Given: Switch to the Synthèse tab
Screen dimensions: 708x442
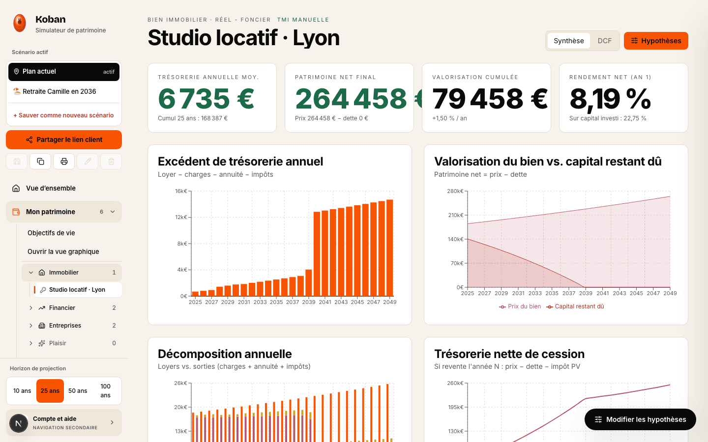Looking at the screenshot, I should pos(569,41).
